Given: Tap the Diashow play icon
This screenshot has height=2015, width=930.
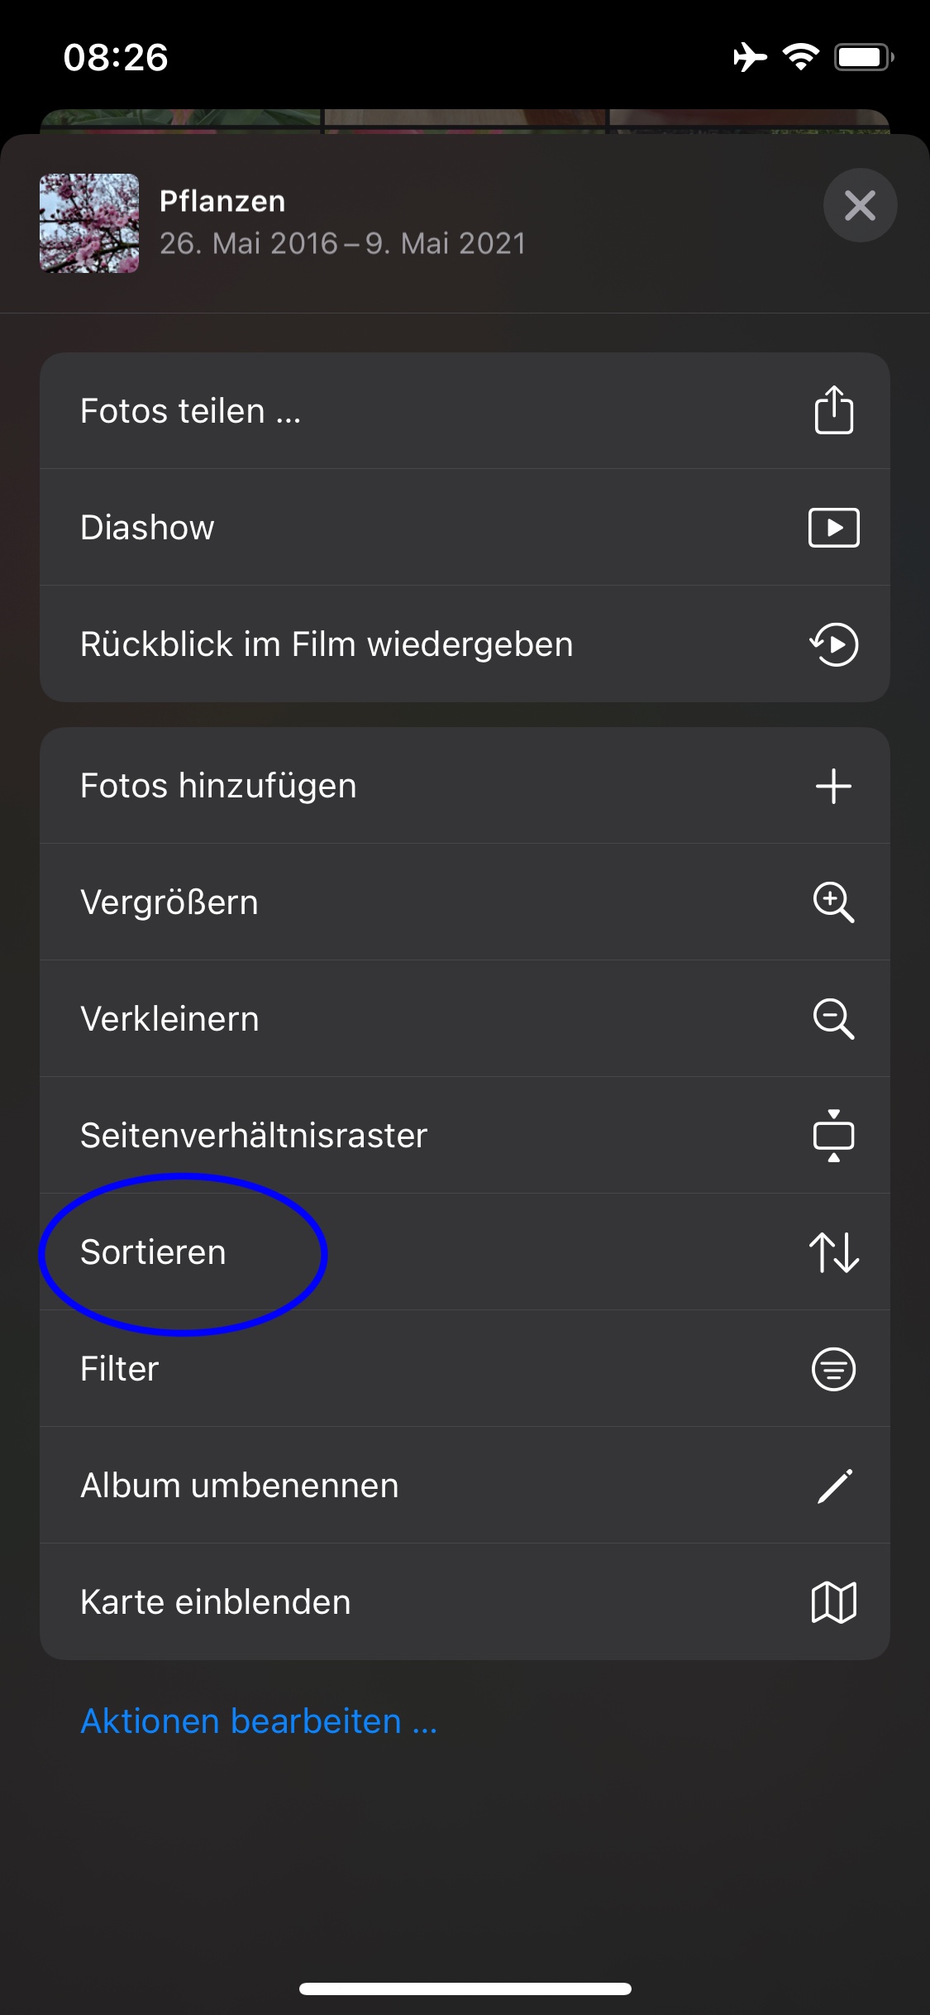Looking at the screenshot, I should (833, 528).
